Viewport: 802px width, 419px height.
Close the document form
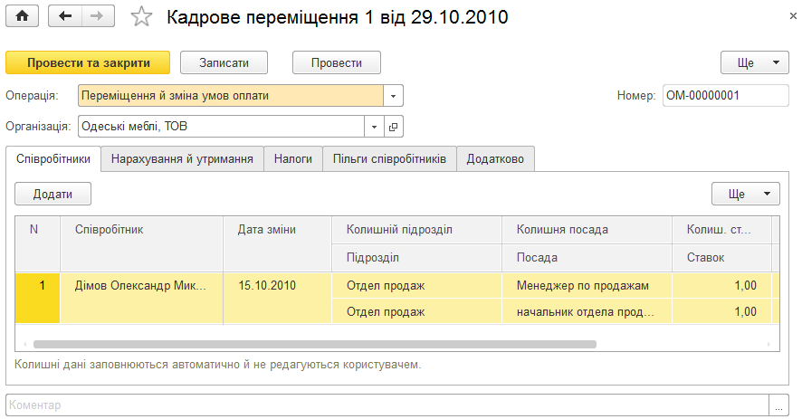[793, 16]
